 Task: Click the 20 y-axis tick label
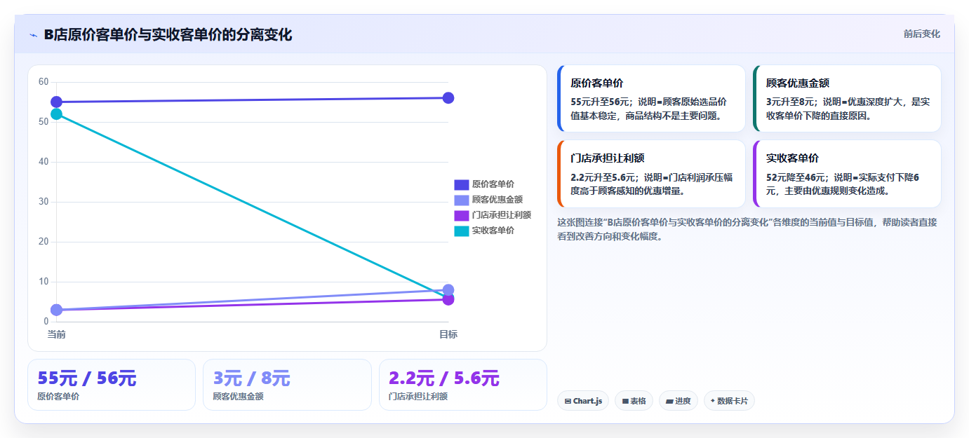pos(44,242)
